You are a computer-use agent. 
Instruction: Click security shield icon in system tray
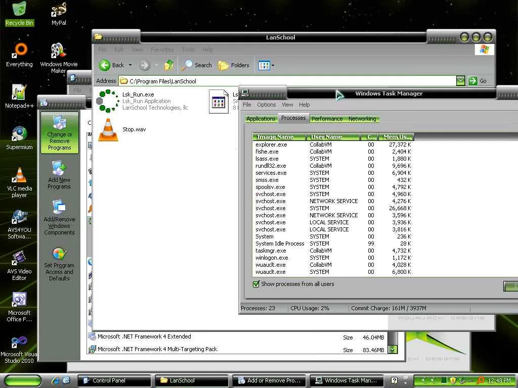tap(453, 380)
